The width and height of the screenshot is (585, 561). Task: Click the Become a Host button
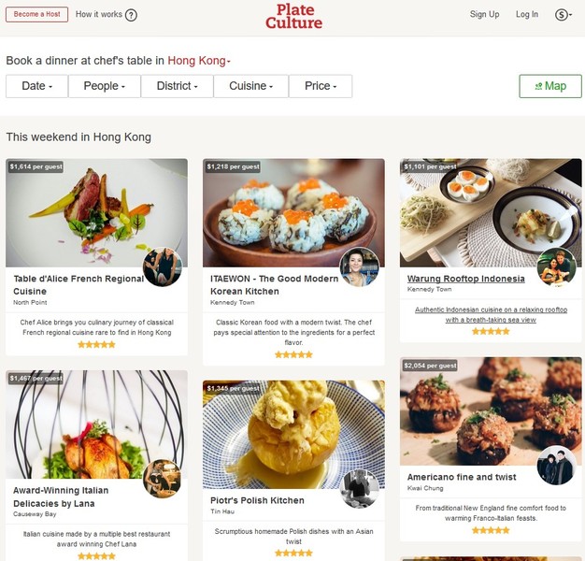pos(37,14)
